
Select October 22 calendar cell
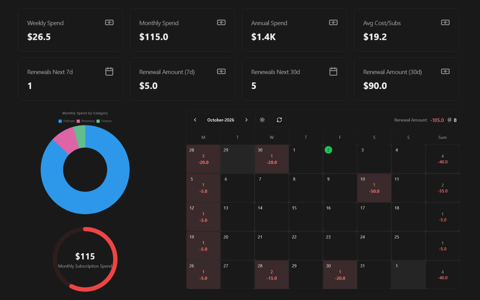306,246
